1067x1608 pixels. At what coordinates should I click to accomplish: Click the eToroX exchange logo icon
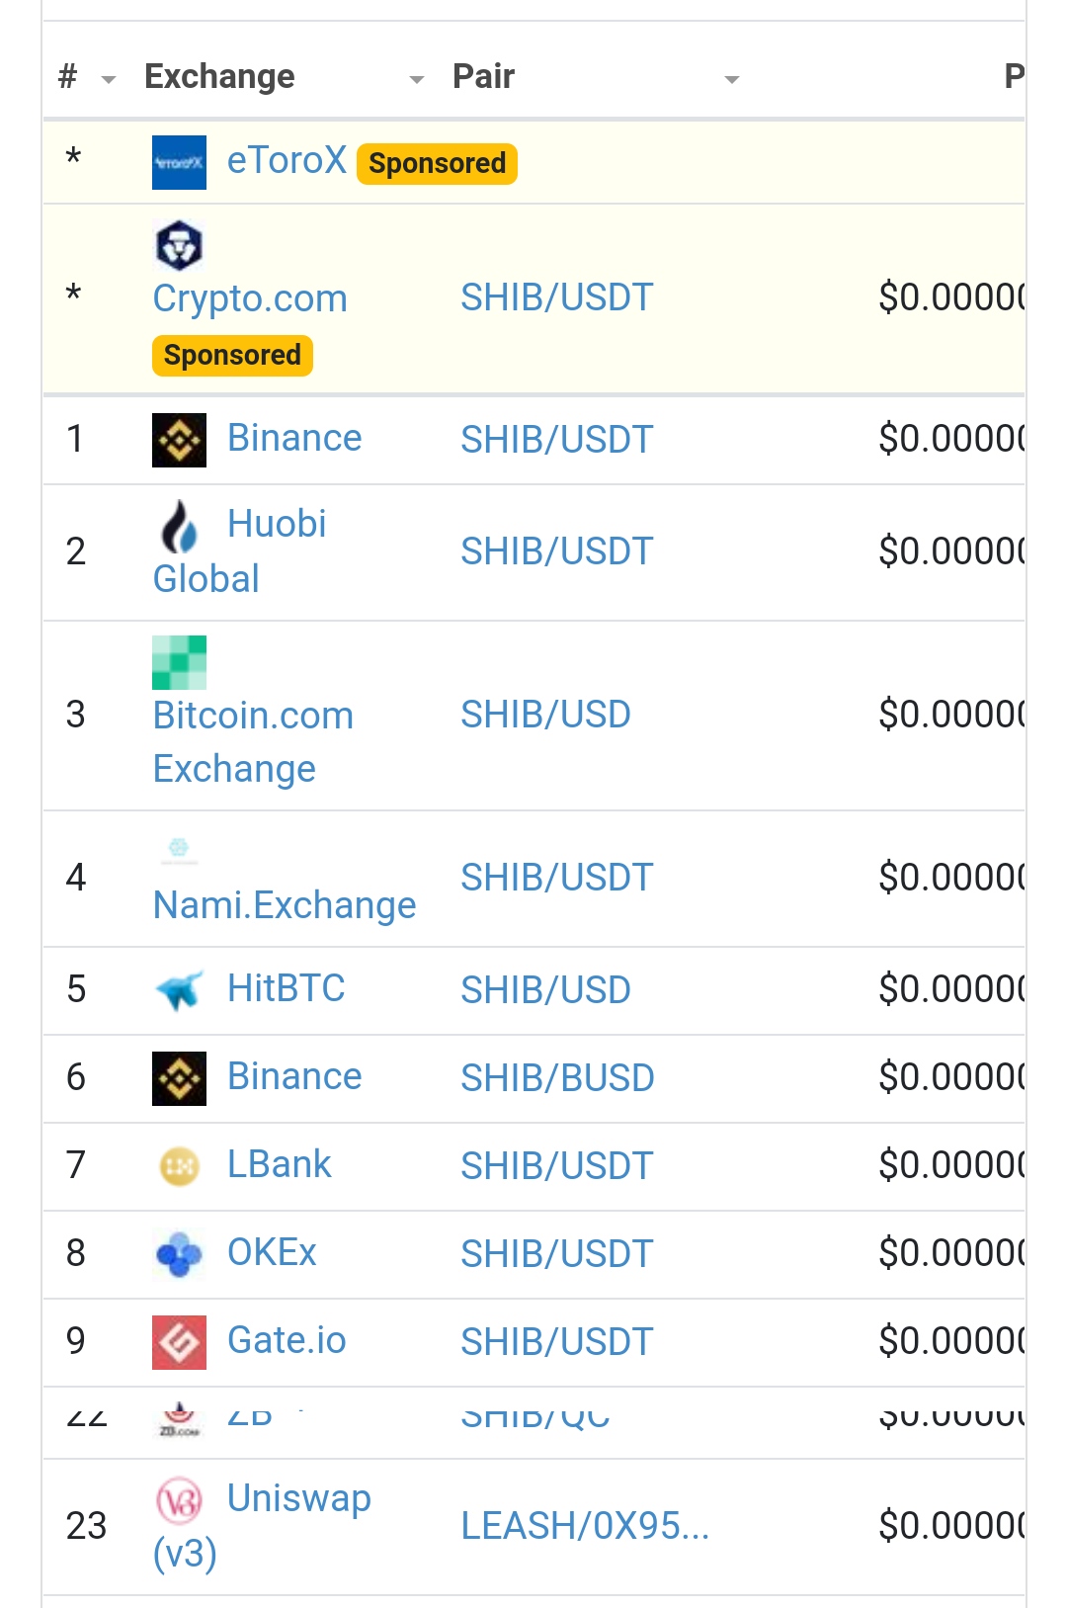point(179,162)
